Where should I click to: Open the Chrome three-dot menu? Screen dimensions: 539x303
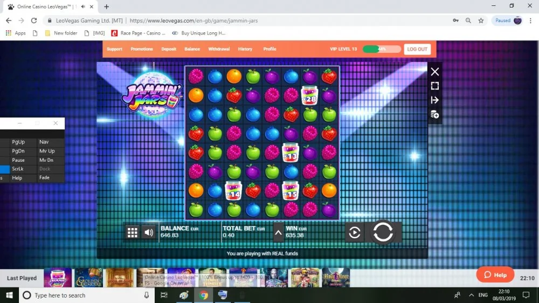click(x=530, y=20)
